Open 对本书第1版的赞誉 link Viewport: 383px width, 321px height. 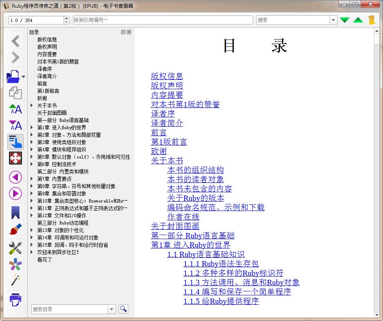[x=185, y=104]
